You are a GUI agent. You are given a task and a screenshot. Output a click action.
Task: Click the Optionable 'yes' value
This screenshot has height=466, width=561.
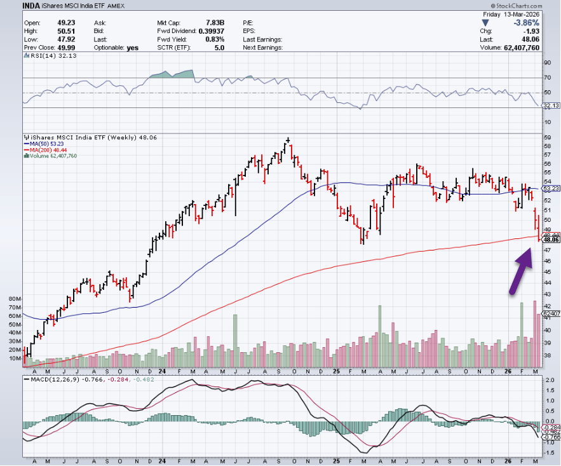(132, 48)
